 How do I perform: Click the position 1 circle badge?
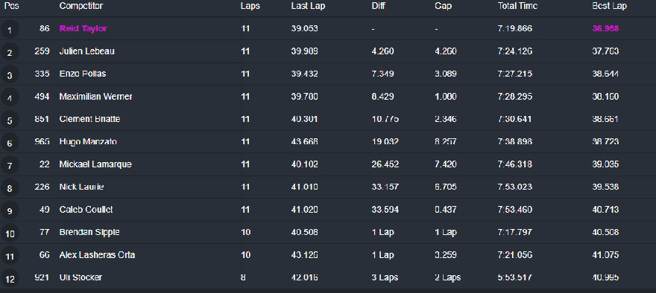point(10,29)
